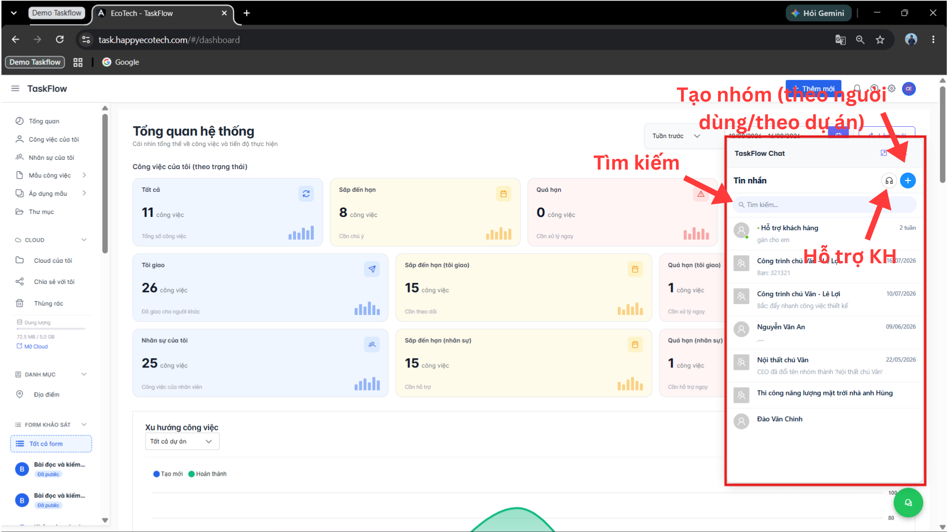Open Cloud của tôi in sidebar
947x532 pixels.
(53, 261)
